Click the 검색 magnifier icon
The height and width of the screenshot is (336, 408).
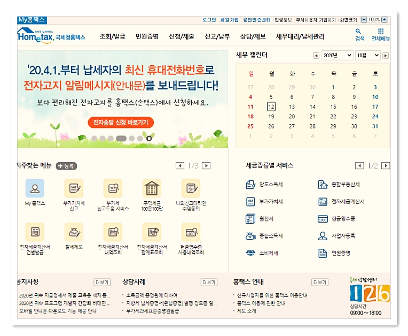click(358, 31)
